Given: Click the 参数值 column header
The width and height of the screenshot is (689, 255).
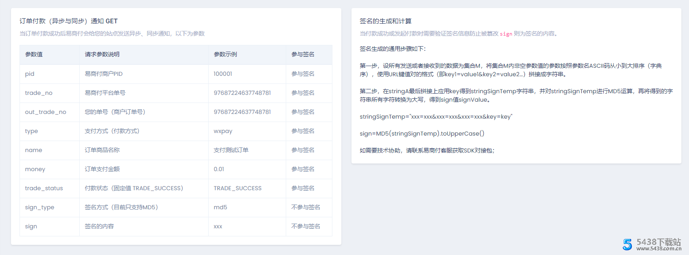Looking at the screenshot, I should coord(34,54).
